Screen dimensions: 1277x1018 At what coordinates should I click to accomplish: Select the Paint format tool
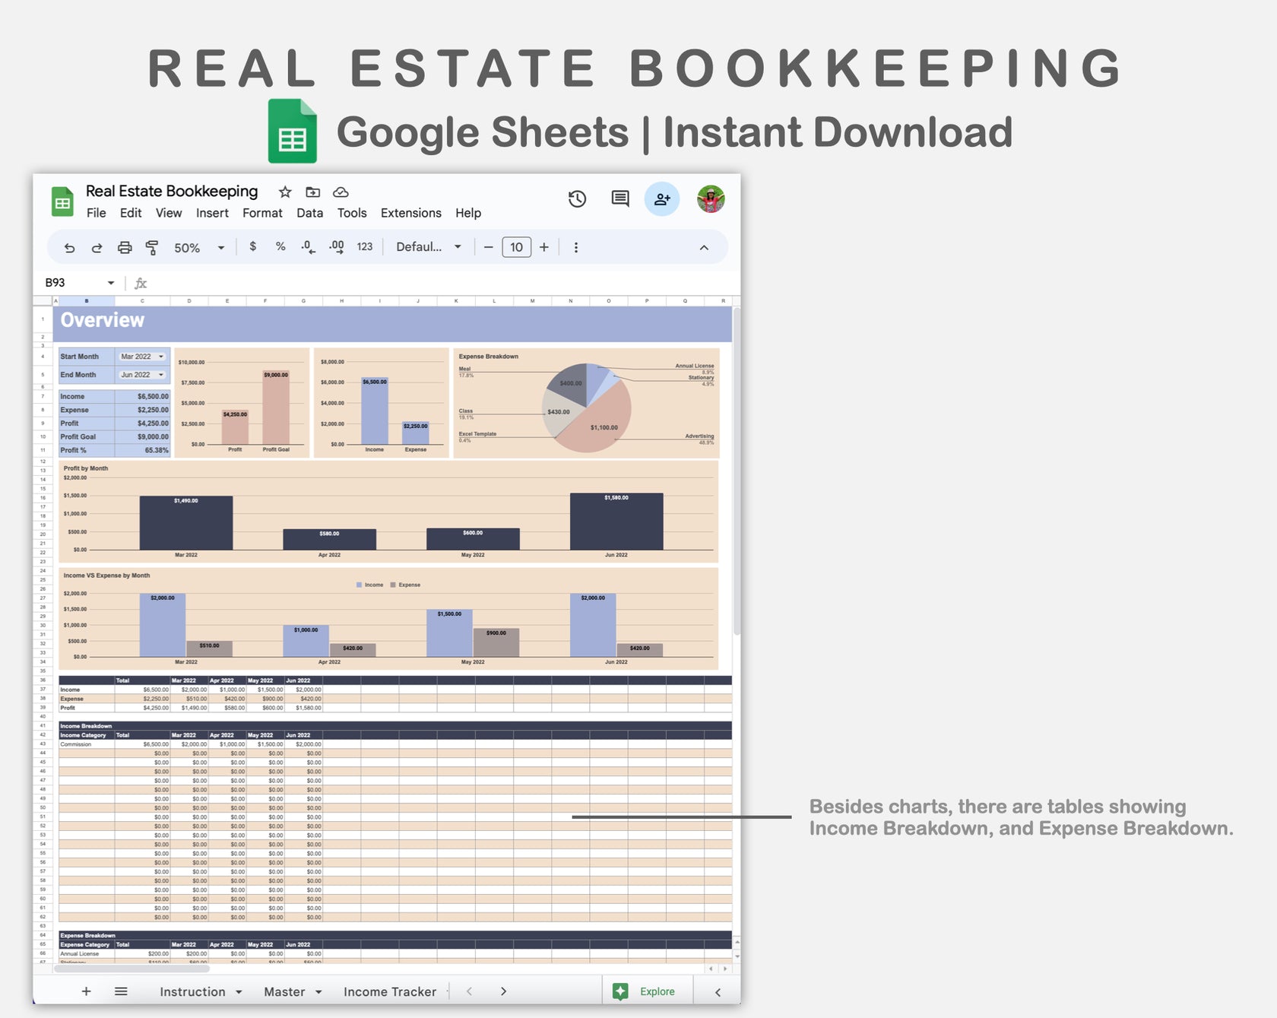(x=151, y=247)
